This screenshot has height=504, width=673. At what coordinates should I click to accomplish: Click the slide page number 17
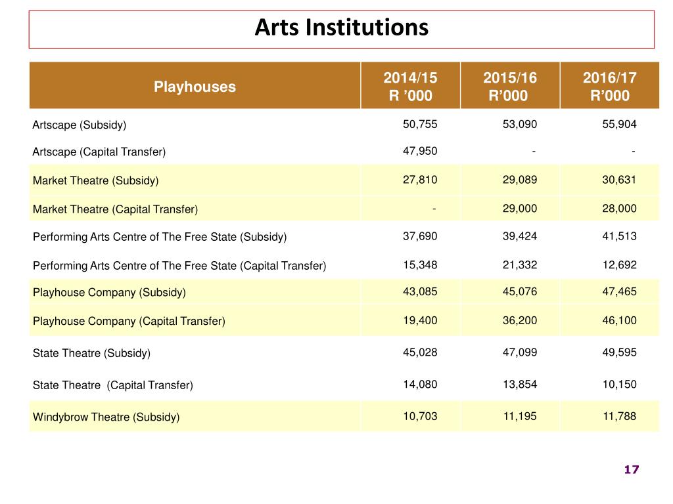[632, 470]
